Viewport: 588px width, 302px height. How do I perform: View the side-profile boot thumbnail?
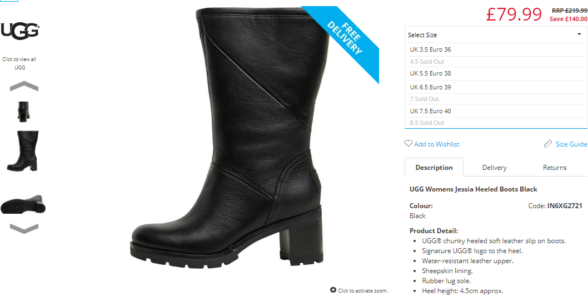[x=23, y=150]
